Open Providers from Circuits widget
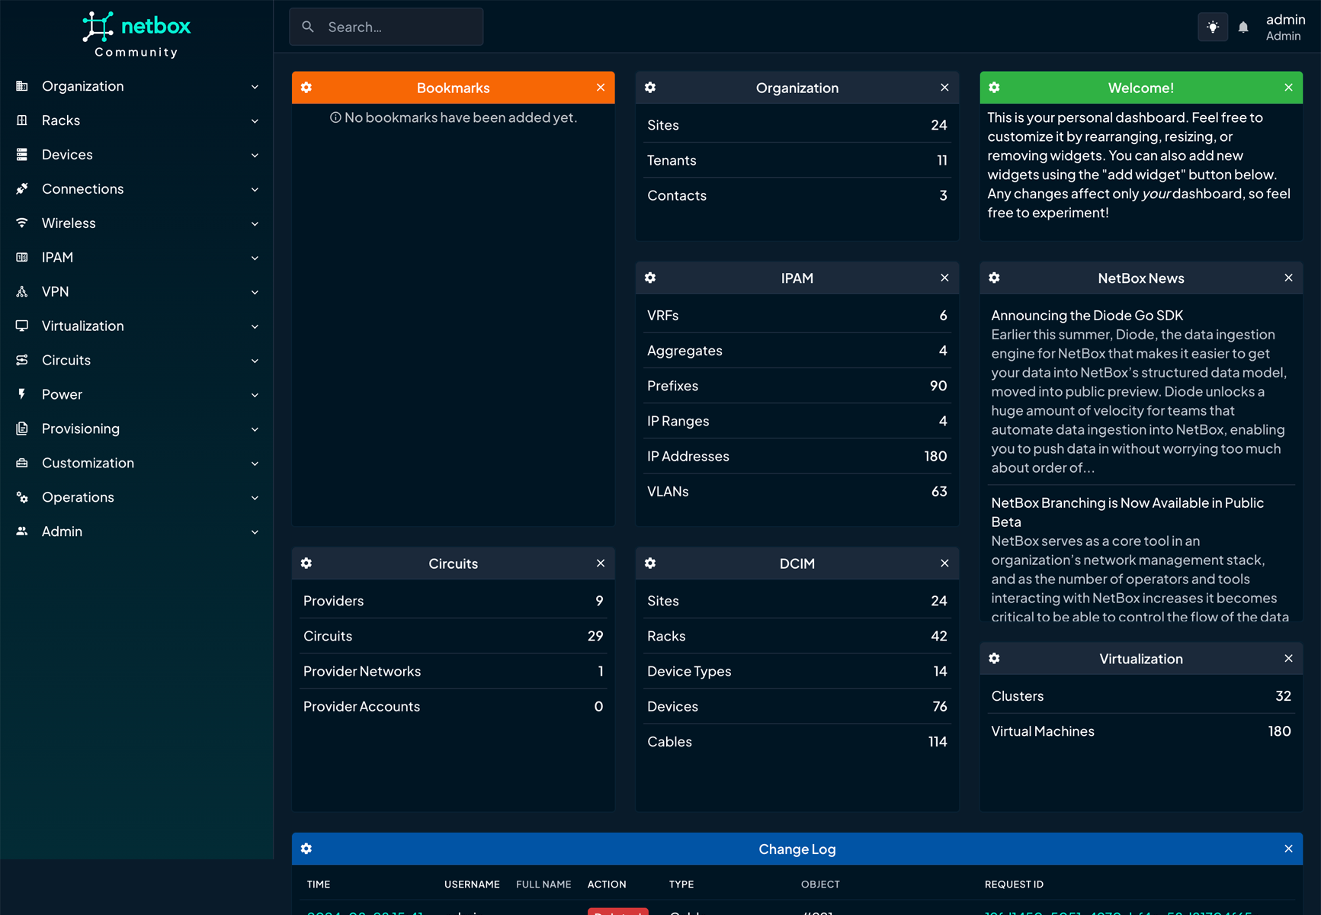This screenshot has height=915, width=1321. (x=454, y=601)
